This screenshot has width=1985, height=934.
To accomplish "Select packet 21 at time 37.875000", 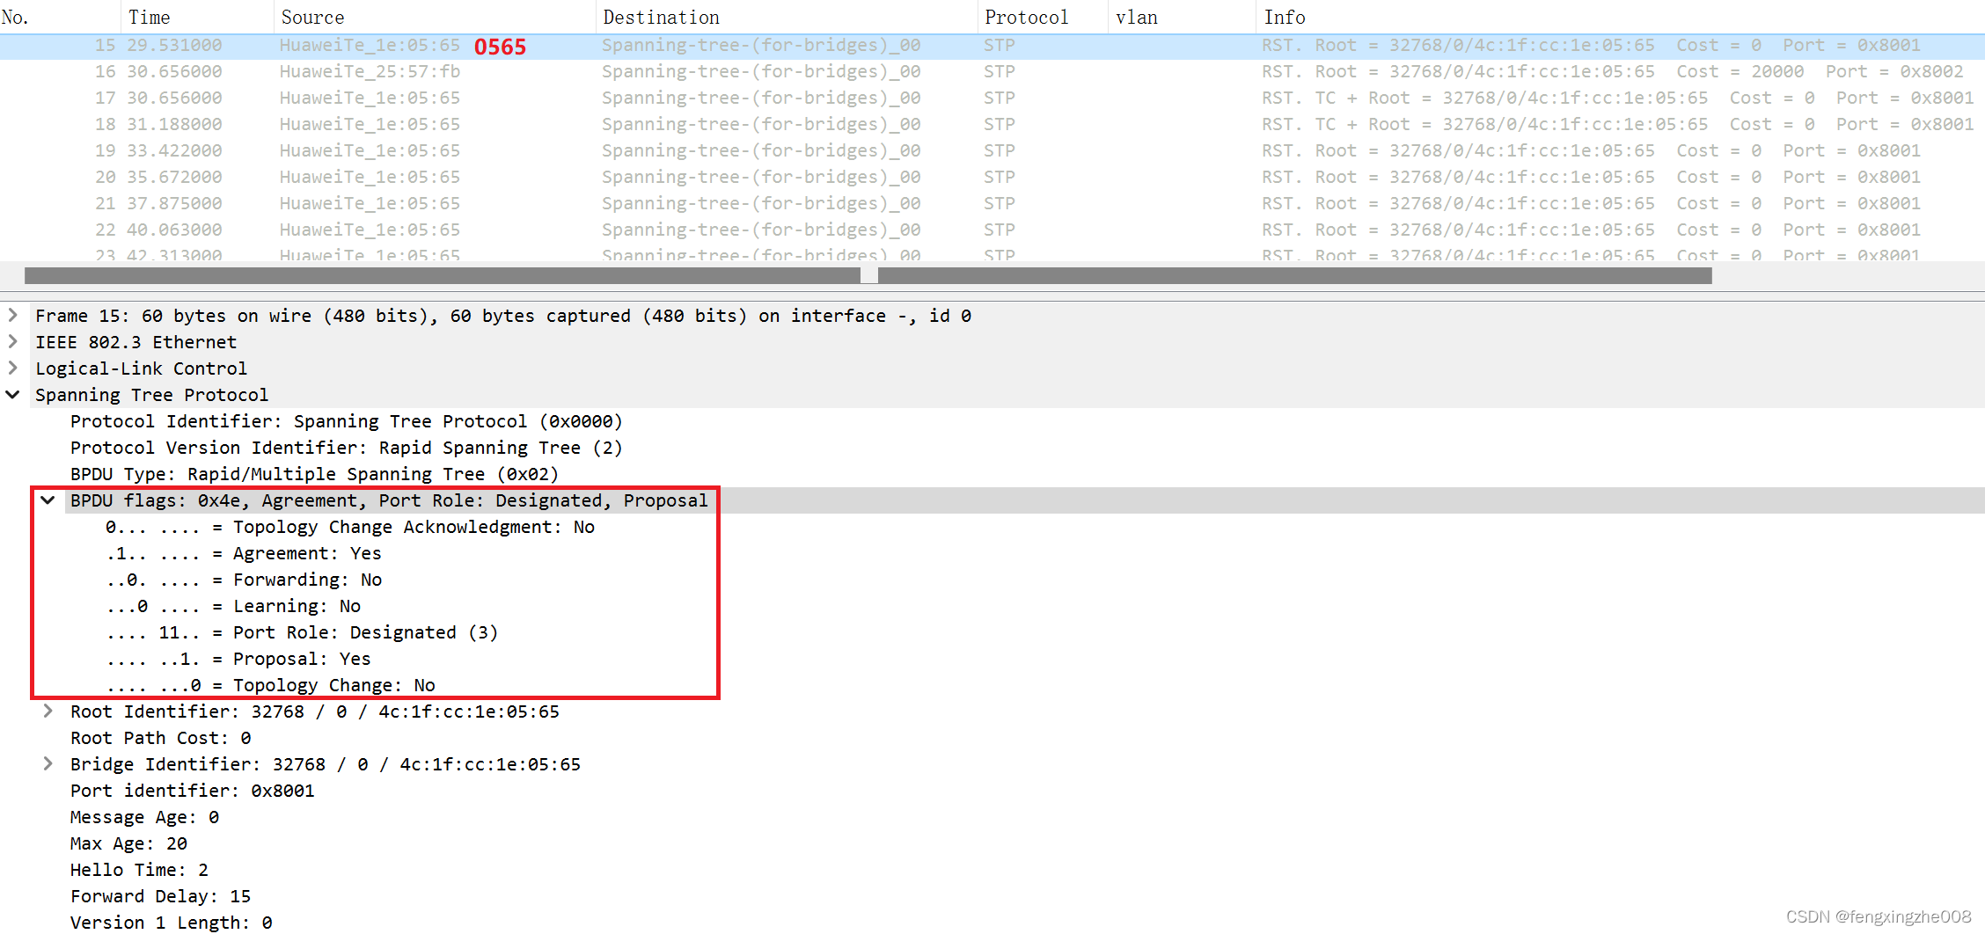I will tap(992, 204).
